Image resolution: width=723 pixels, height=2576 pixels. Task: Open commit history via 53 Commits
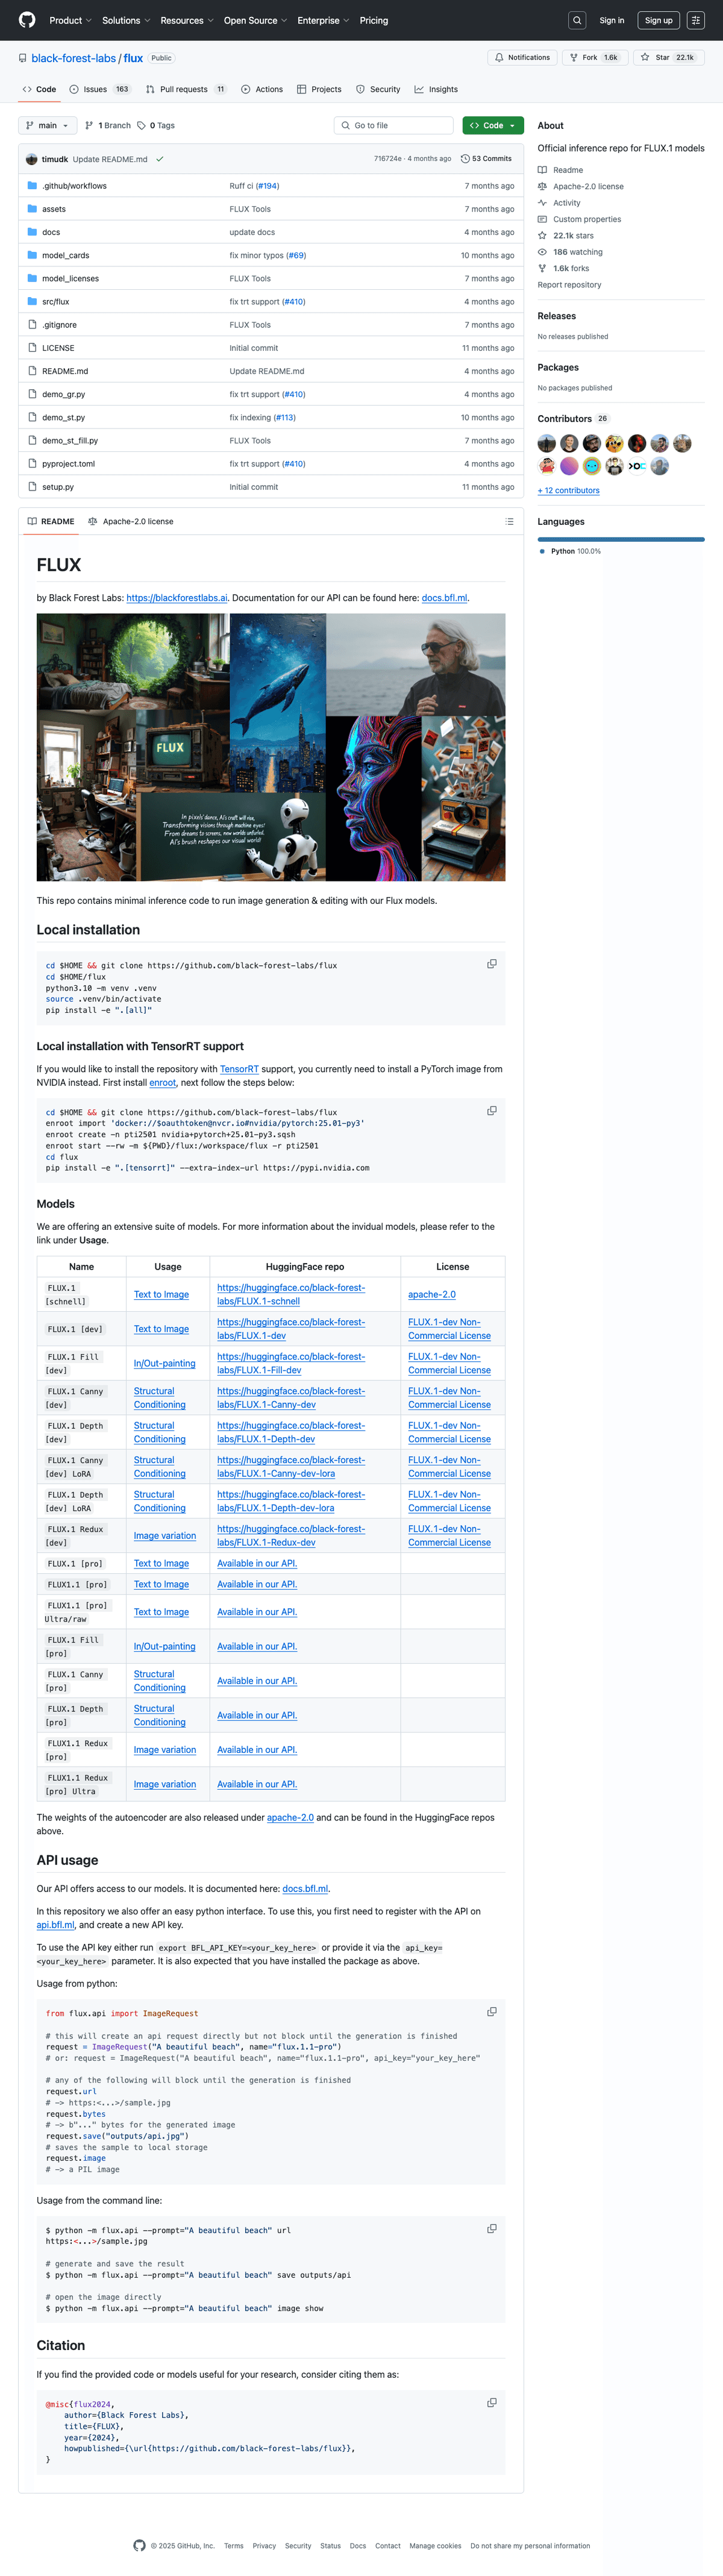pyautogui.click(x=486, y=159)
